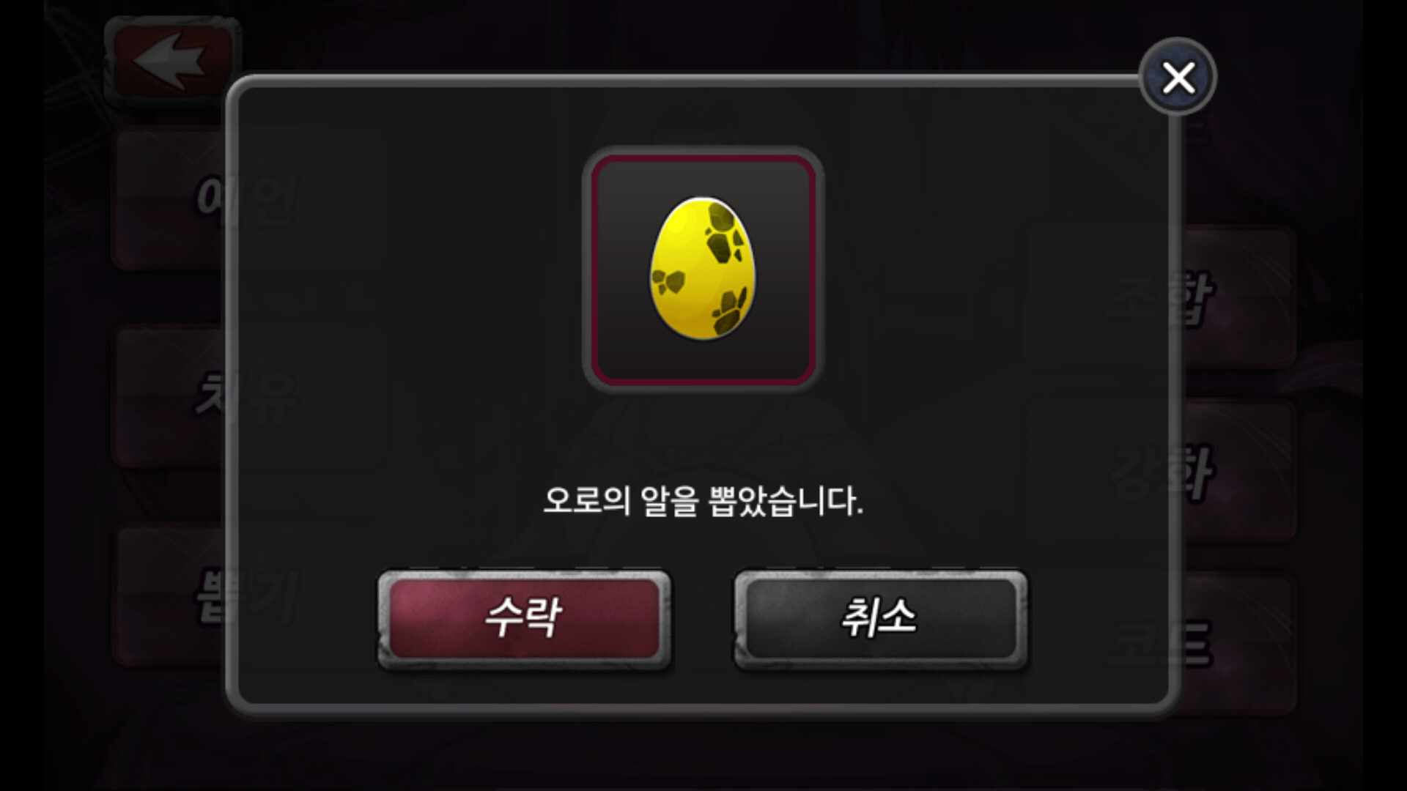Open the dimmed 예언 menu button
The image size is (1407, 791).
(x=170, y=200)
